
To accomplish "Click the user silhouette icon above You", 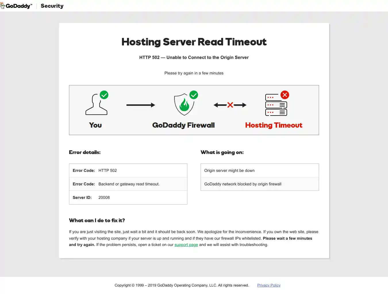I will (x=96, y=105).
